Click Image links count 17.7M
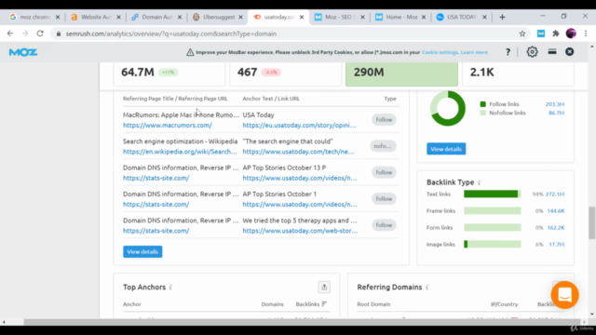Viewport: 596px width, 335px height. pos(557,244)
